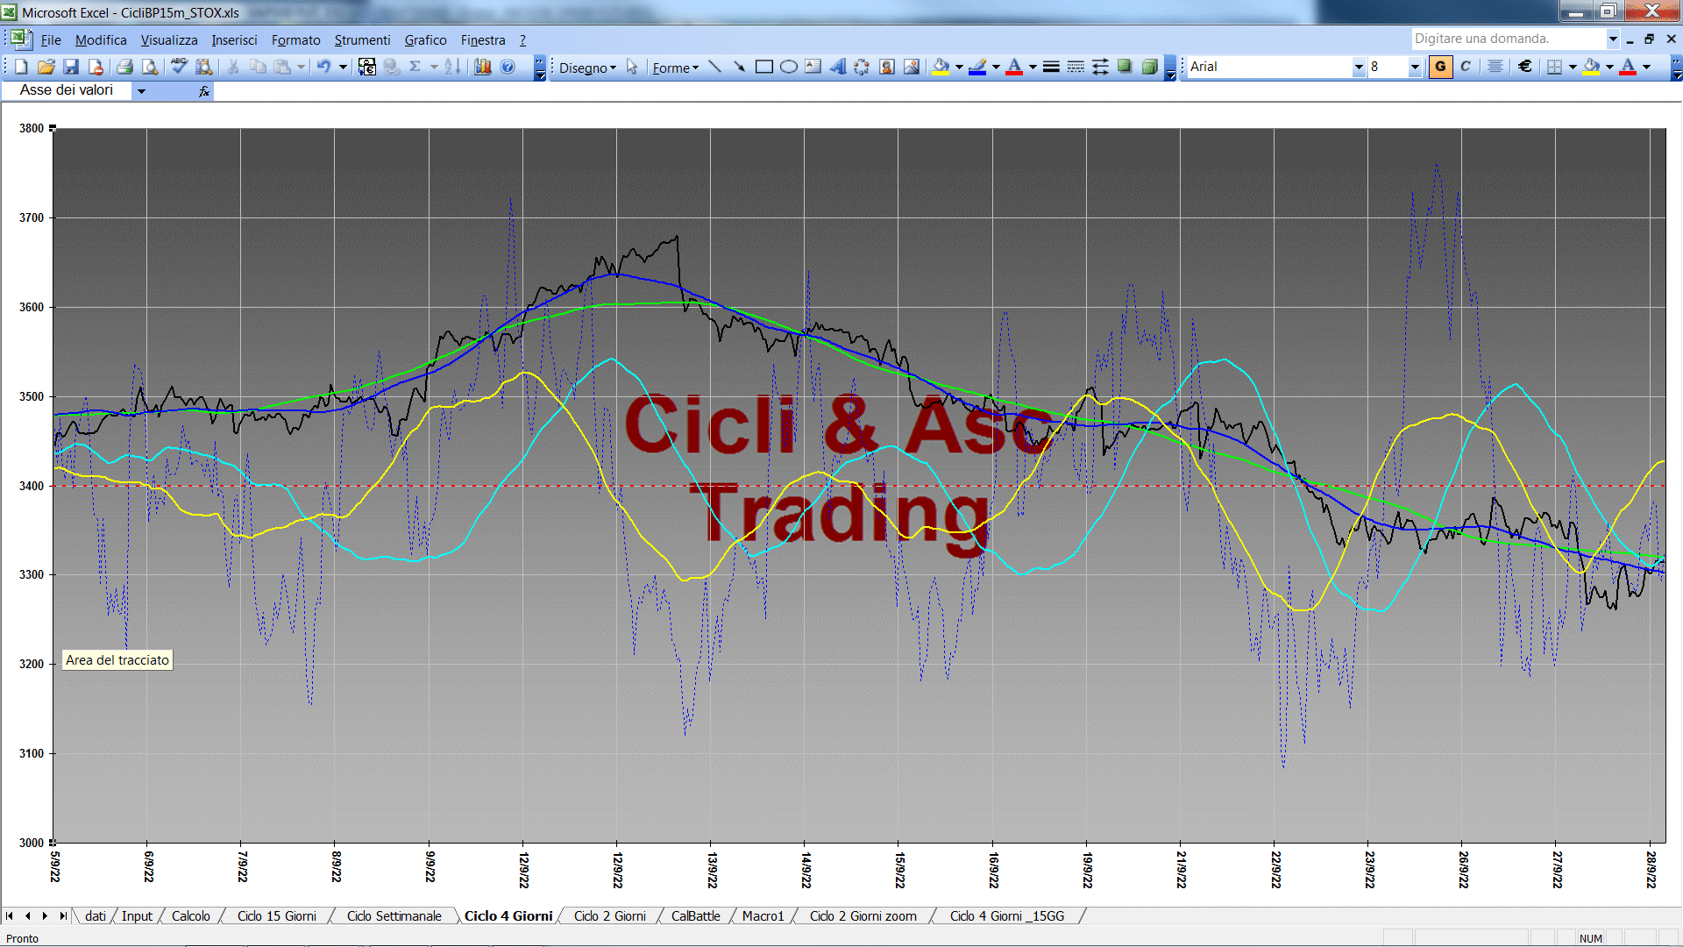The width and height of the screenshot is (1683, 947).
Task: Switch to the Ciclo Settimanale sheet tab
Action: (394, 916)
